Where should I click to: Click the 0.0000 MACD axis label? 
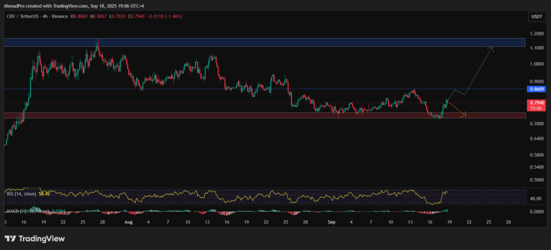536,212
